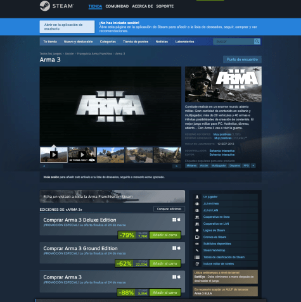Viewport: 301px width, 302px height.
Task: Open Nuevo y destacable dropdown
Action: tap(79, 42)
